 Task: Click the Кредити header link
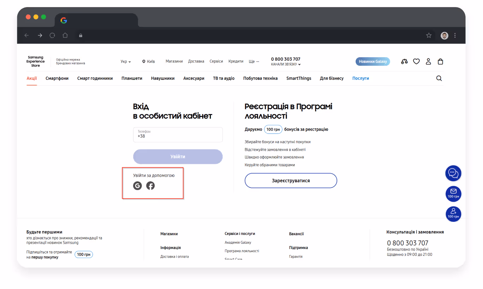point(236,61)
